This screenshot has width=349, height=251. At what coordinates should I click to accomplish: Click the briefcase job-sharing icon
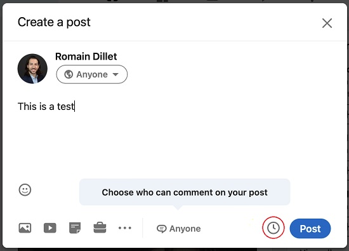pyautogui.click(x=100, y=227)
